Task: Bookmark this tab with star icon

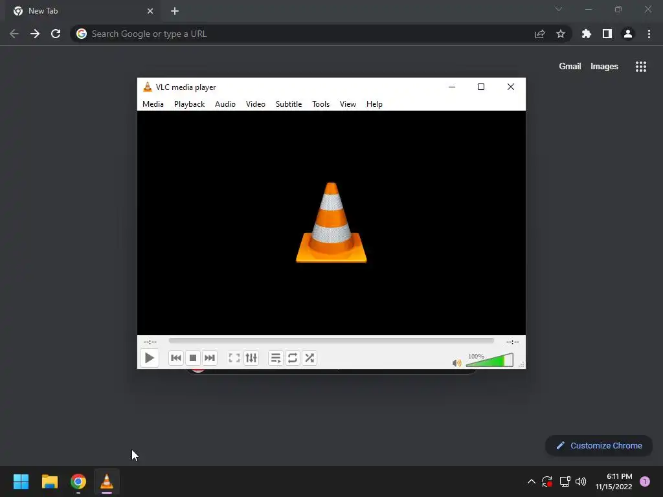Action: 560,34
